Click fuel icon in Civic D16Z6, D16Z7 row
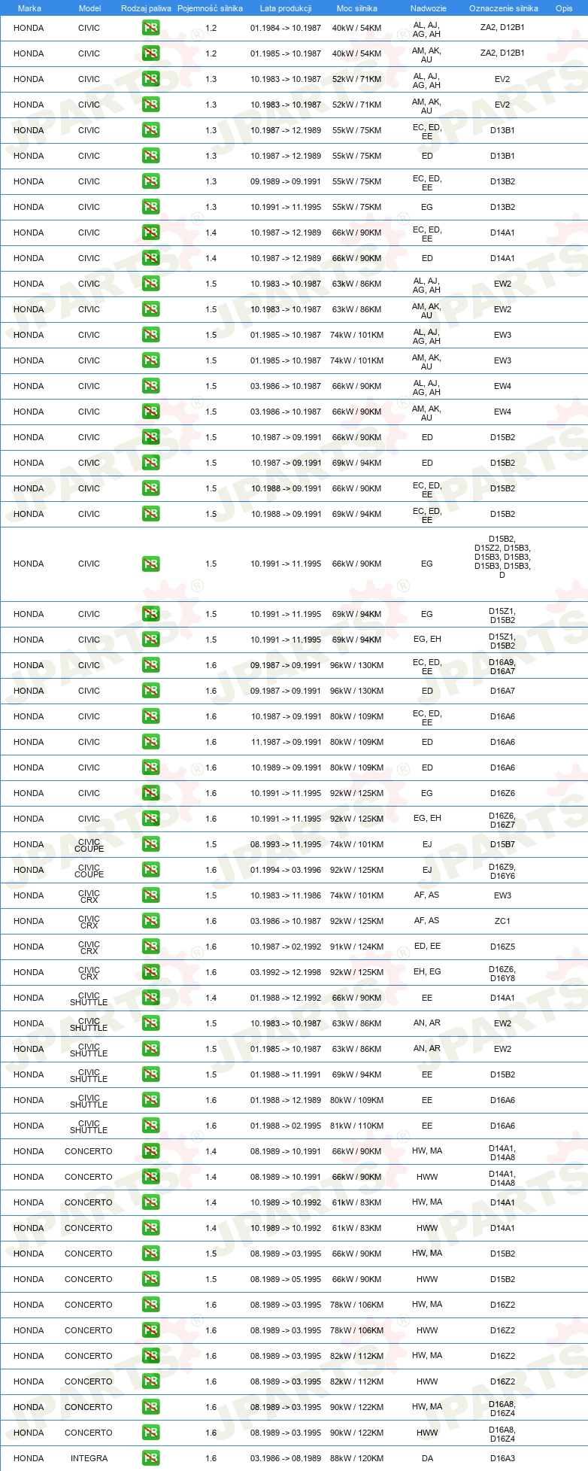Screen dimensions: 588x1471 150,819
